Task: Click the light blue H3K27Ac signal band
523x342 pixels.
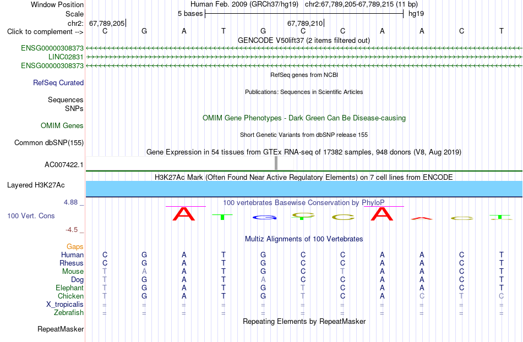Action: (x=304, y=189)
